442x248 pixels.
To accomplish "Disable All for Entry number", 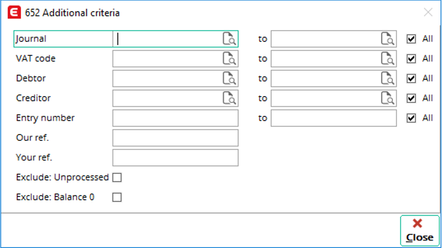I will (411, 118).
